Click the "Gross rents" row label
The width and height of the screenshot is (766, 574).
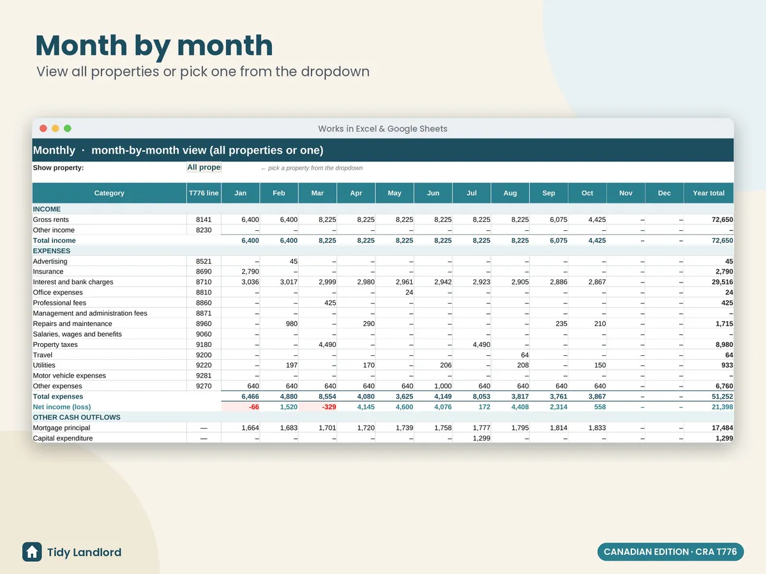coord(51,219)
